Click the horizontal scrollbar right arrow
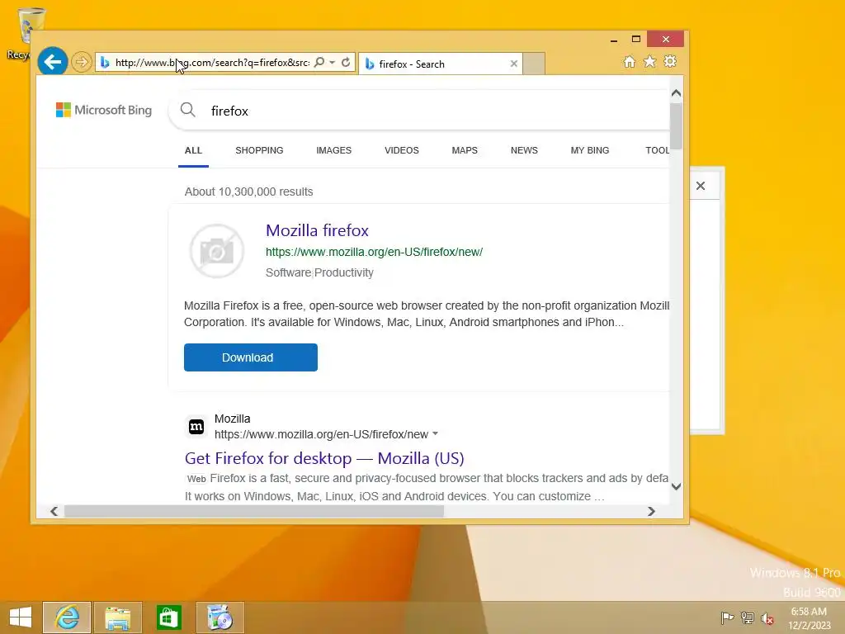845x634 pixels. (652, 511)
